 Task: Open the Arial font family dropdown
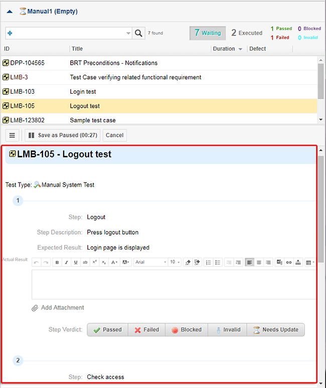[150, 262]
